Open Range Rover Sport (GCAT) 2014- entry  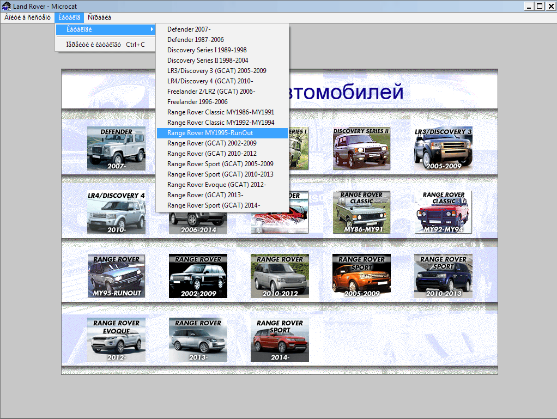(222, 205)
